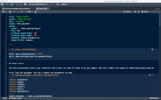Viewport: 161px width, 100px height.
Task: Open the panes layout dropdown arrow
Action: point(60,5)
